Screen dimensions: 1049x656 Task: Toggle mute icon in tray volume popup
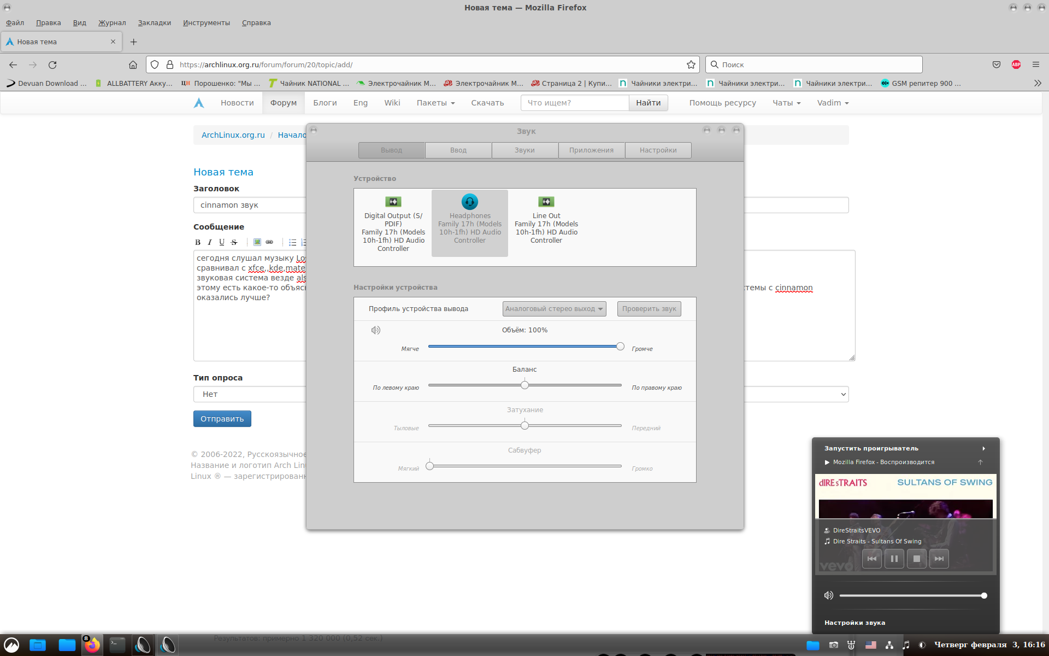tap(828, 595)
